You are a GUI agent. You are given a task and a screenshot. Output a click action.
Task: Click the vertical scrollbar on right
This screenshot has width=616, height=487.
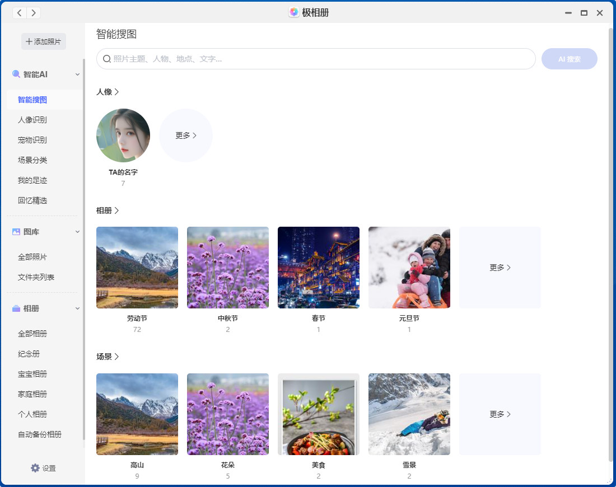[610, 241]
